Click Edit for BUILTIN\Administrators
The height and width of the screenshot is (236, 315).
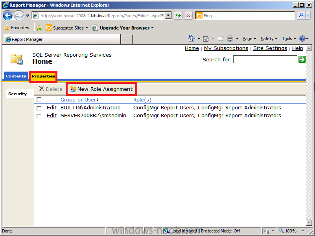(x=52, y=108)
